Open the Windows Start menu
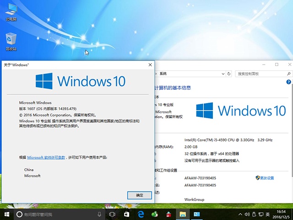Viewport: 293px width, 220px height. pos(6,214)
